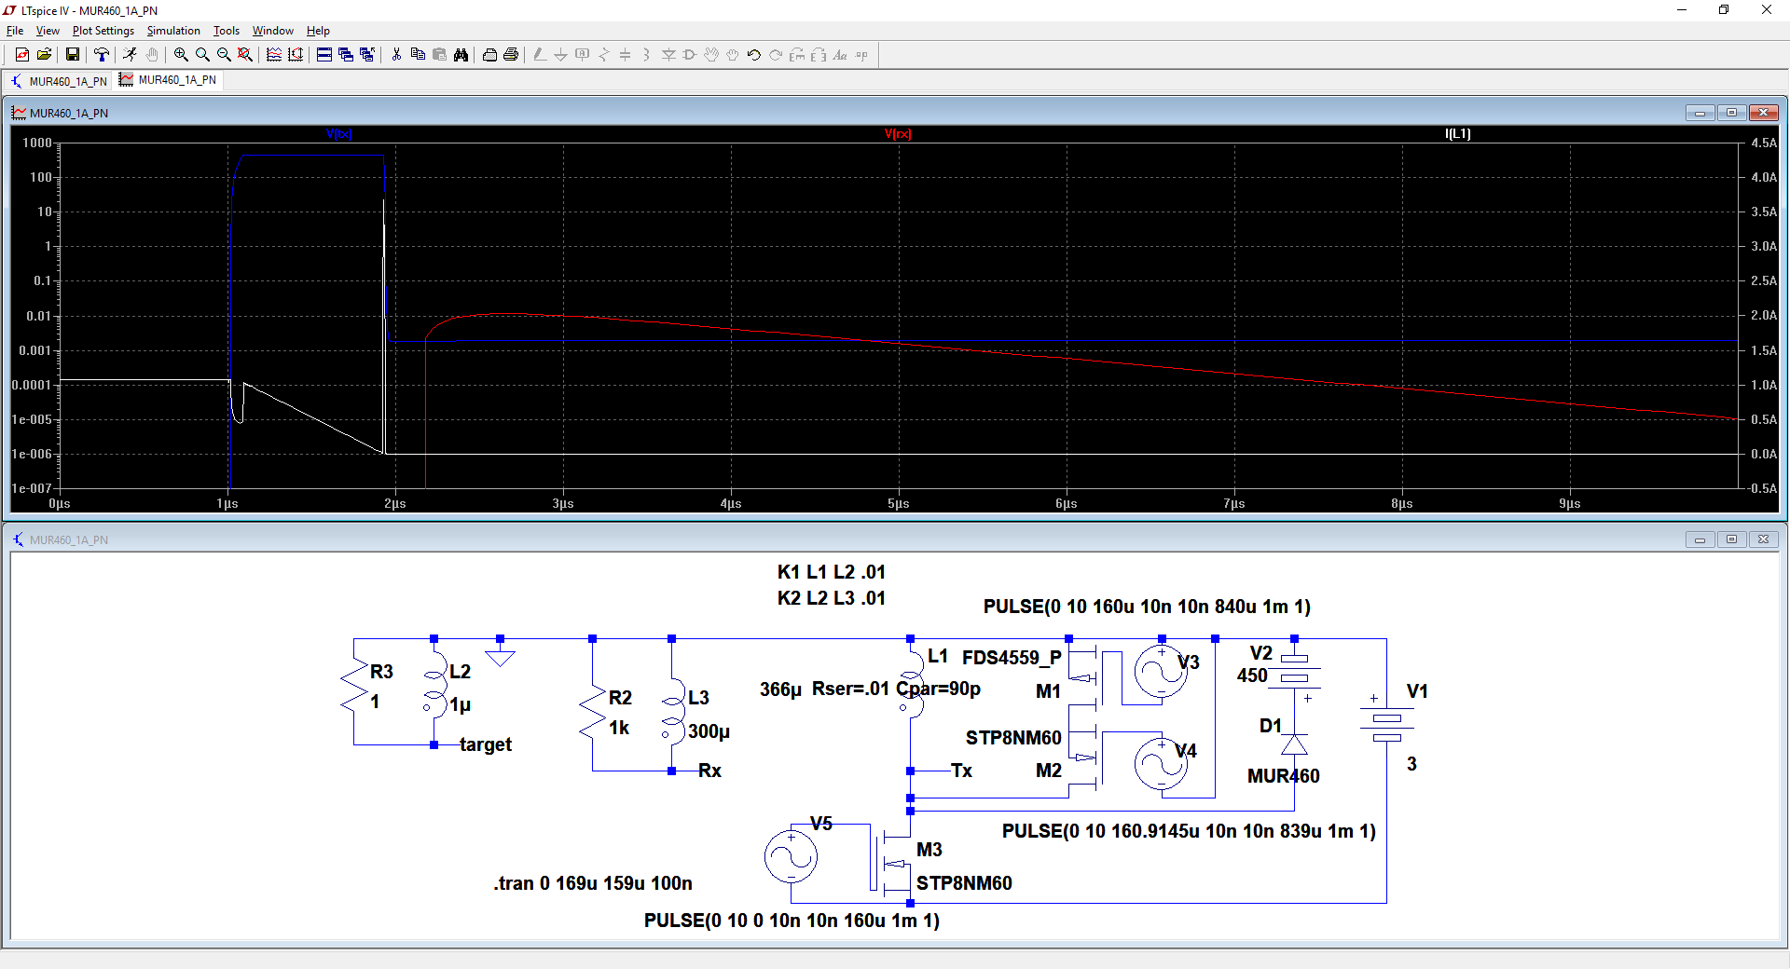This screenshot has height=969, width=1790.
Task: Click the Run simulation icon
Action: point(130,55)
